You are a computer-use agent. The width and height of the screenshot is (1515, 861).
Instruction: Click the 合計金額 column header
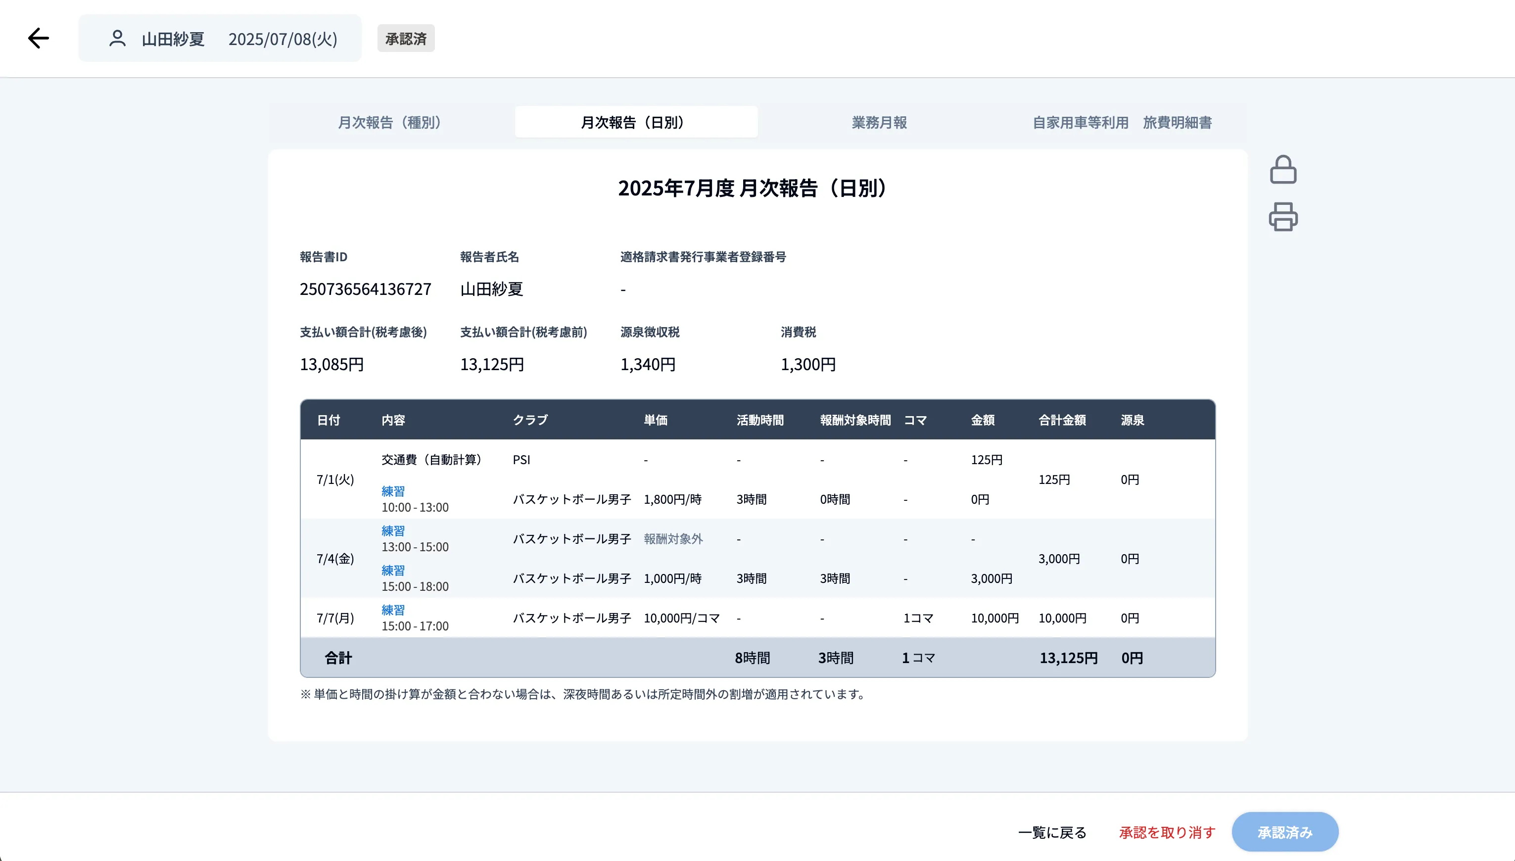click(x=1062, y=420)
